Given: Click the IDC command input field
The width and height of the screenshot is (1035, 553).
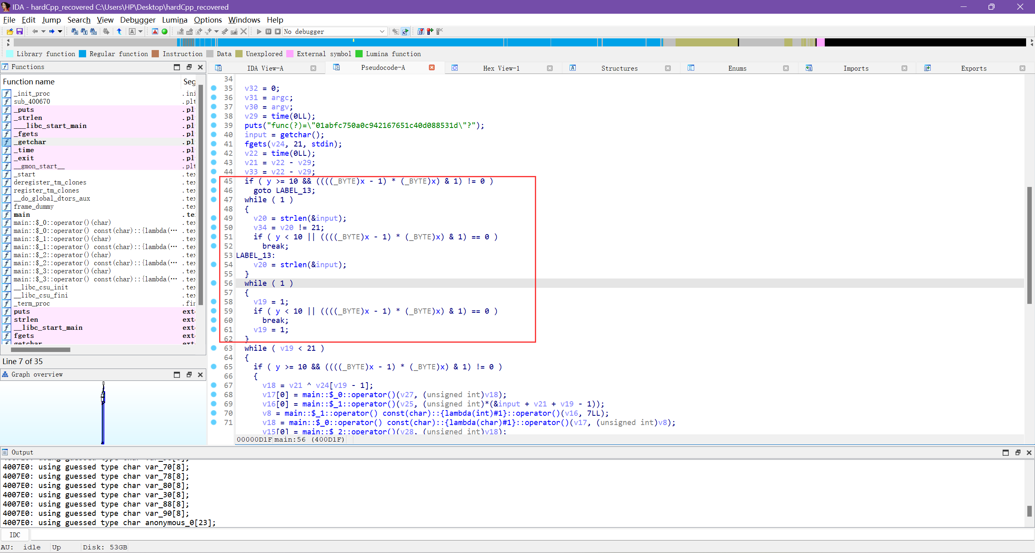Looking at the screenshot, I should (x=532, y=535).
